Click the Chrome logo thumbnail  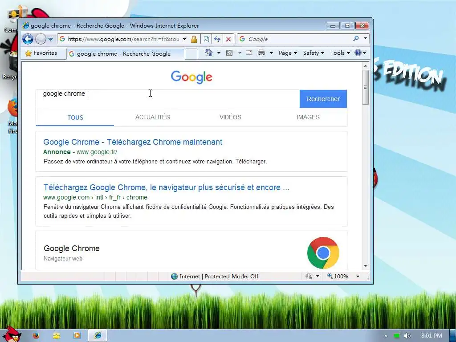coord(323,253)
